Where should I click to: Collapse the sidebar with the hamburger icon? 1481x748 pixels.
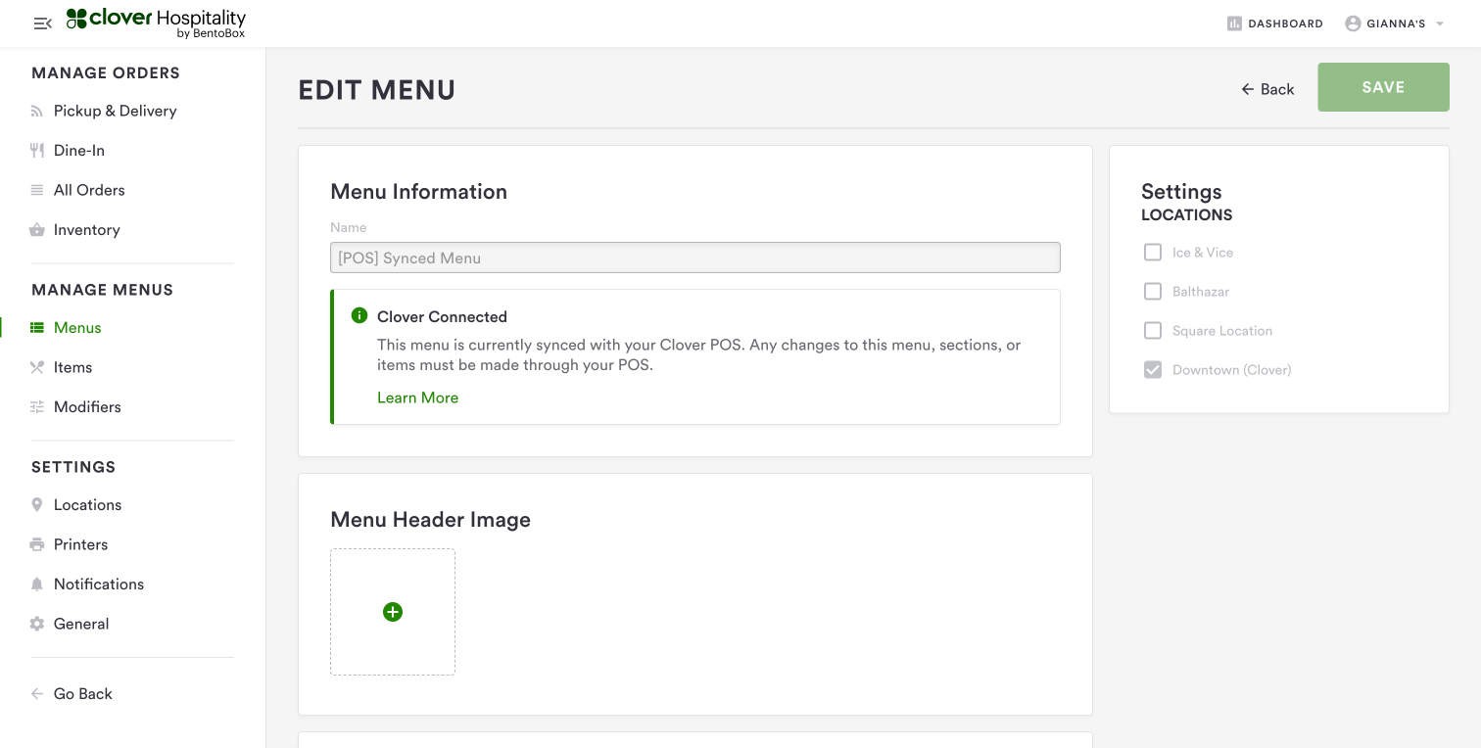coord(42,23)
